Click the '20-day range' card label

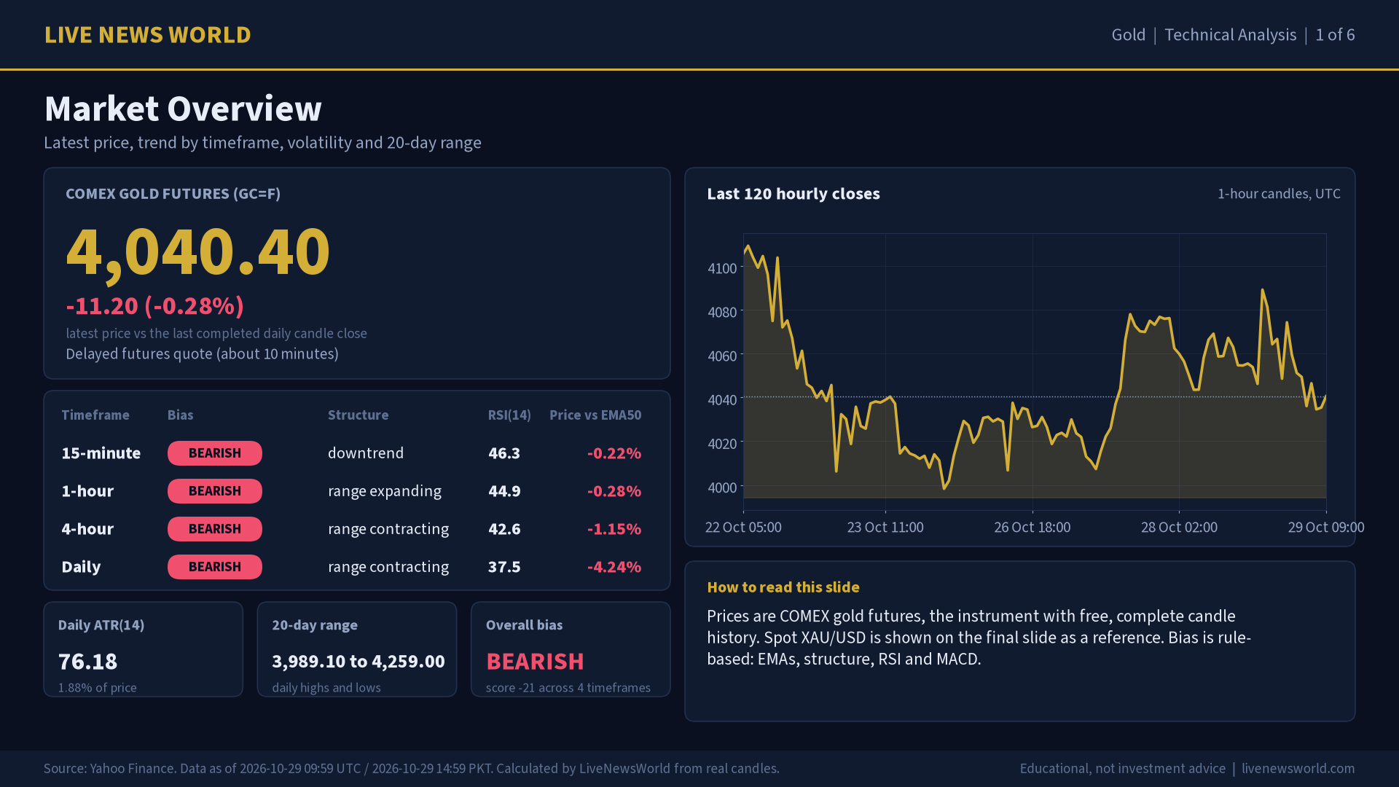tap(315, 625)
